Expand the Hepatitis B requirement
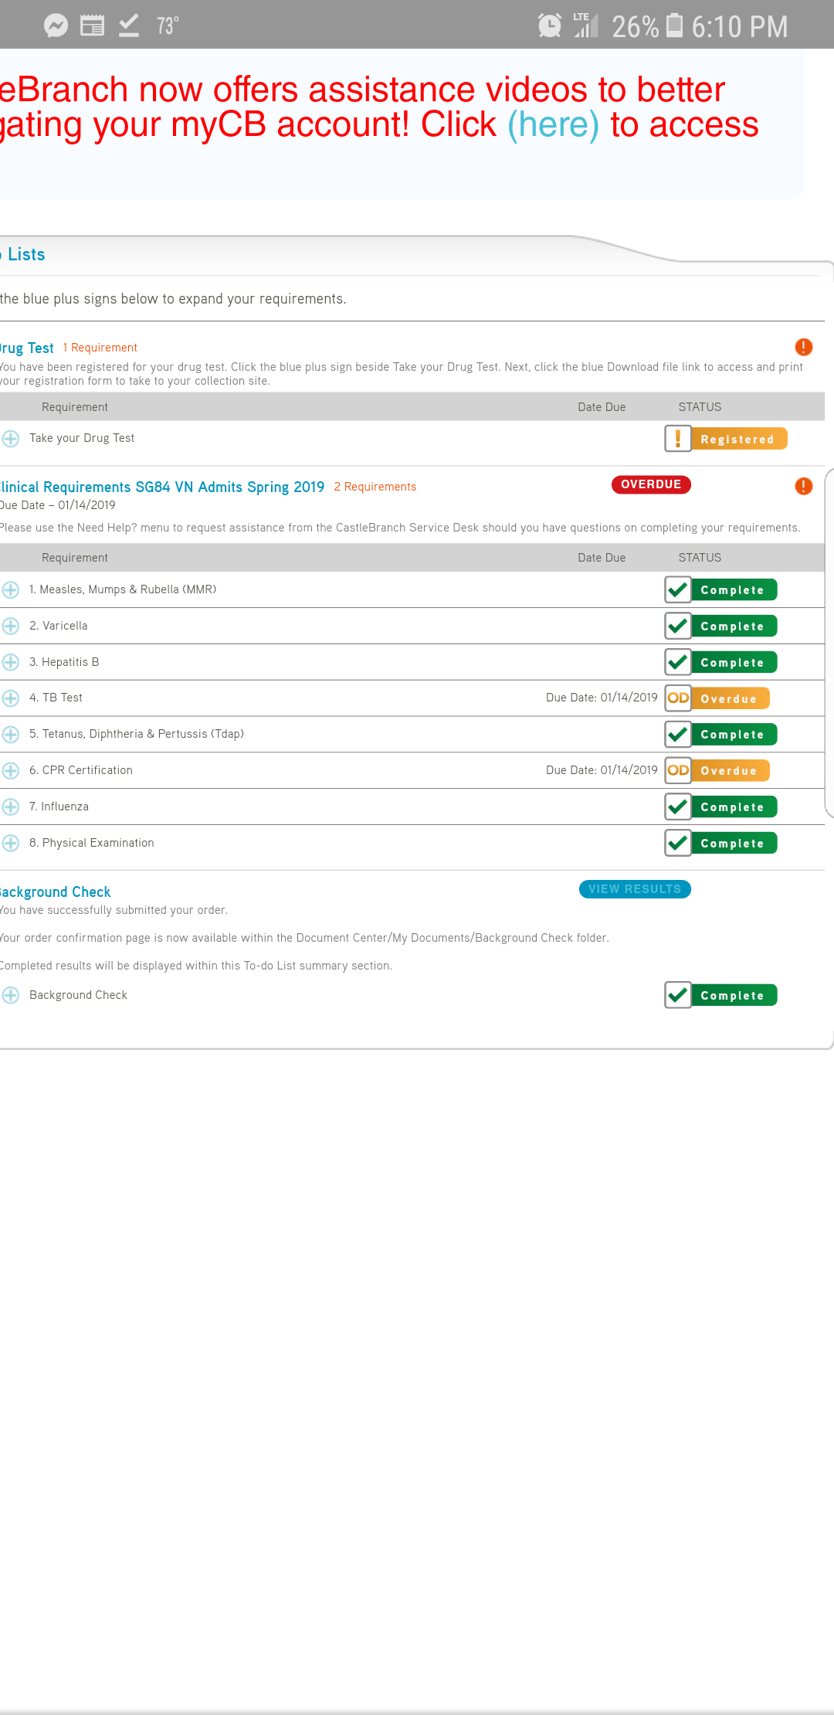834x1715 pixels. tap(10, 663)
